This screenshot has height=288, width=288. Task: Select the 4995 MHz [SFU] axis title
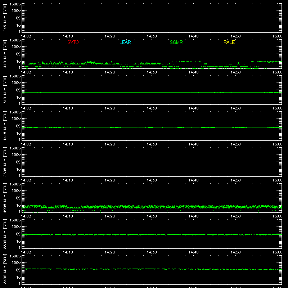click(x=5, y=198)
